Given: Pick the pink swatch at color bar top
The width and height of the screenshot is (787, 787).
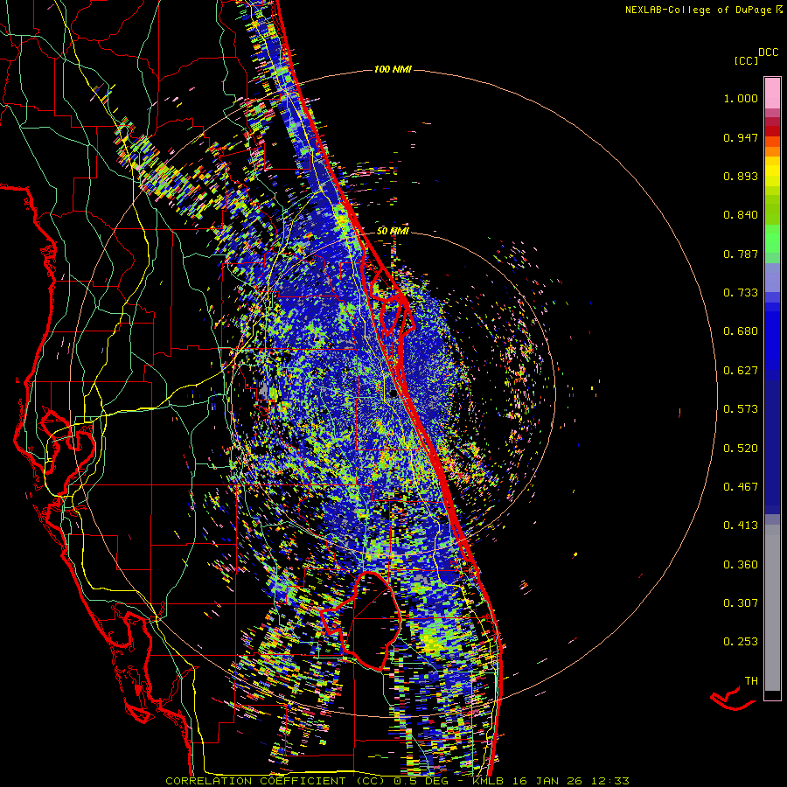Looking at the screenshot, I should coord(772,93).
